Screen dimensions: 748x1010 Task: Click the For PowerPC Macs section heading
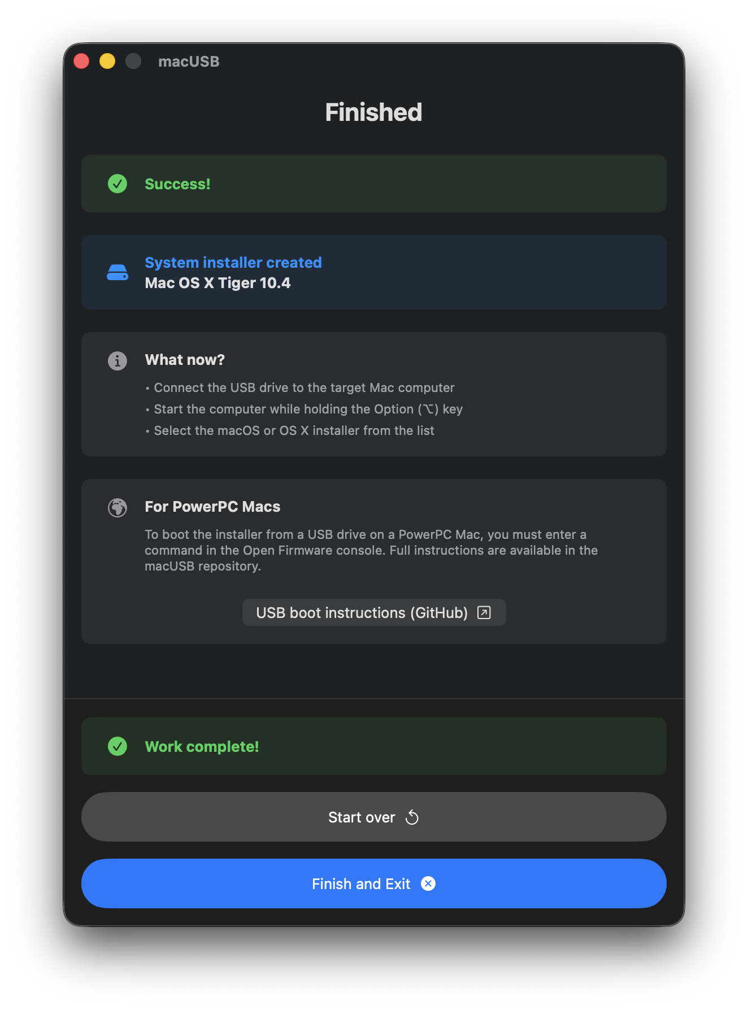click(x=213, y=507)
